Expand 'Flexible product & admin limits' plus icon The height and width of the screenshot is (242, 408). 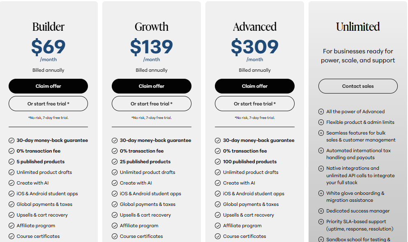321,122
